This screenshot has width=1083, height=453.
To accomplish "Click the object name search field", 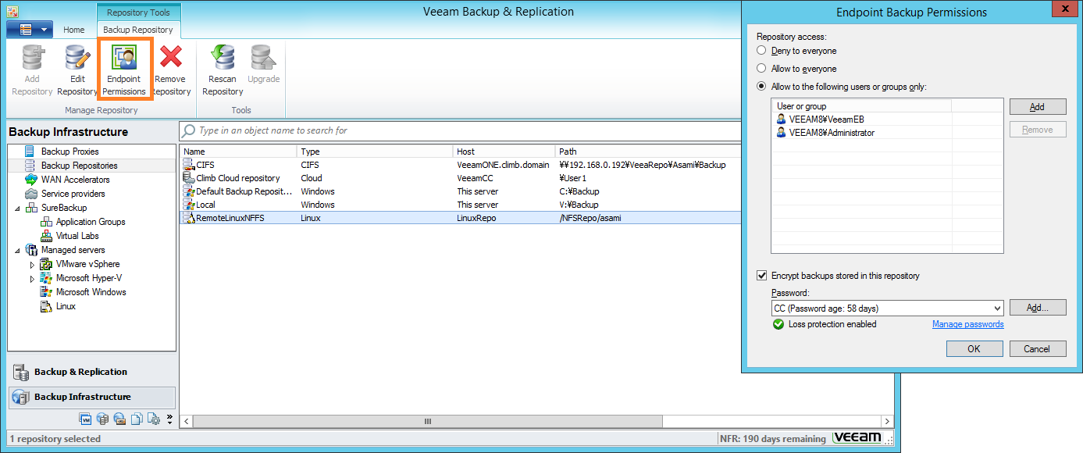I will pos(461,130).
